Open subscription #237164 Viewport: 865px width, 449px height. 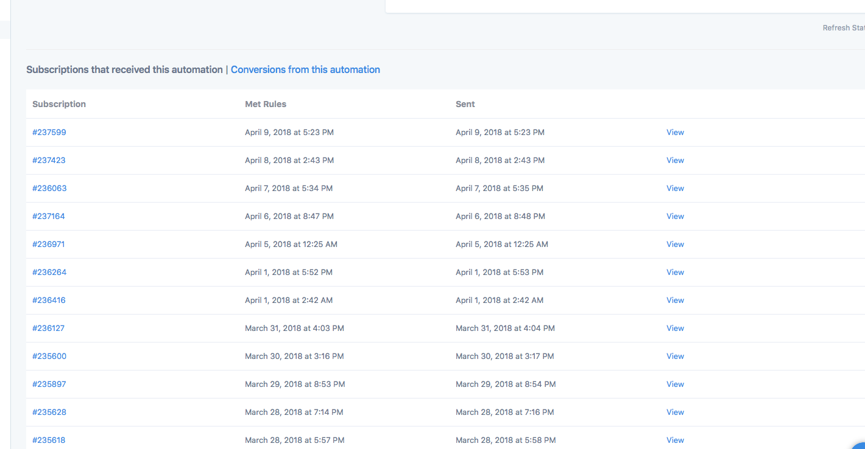point(49,216)
